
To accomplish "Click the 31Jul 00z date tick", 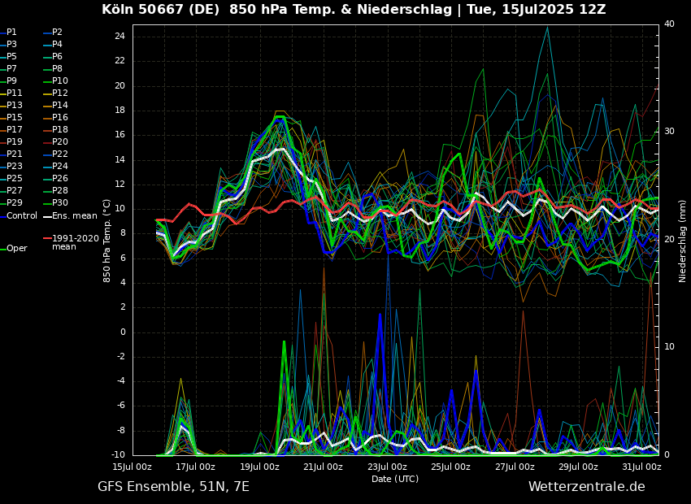I will 642,467.
